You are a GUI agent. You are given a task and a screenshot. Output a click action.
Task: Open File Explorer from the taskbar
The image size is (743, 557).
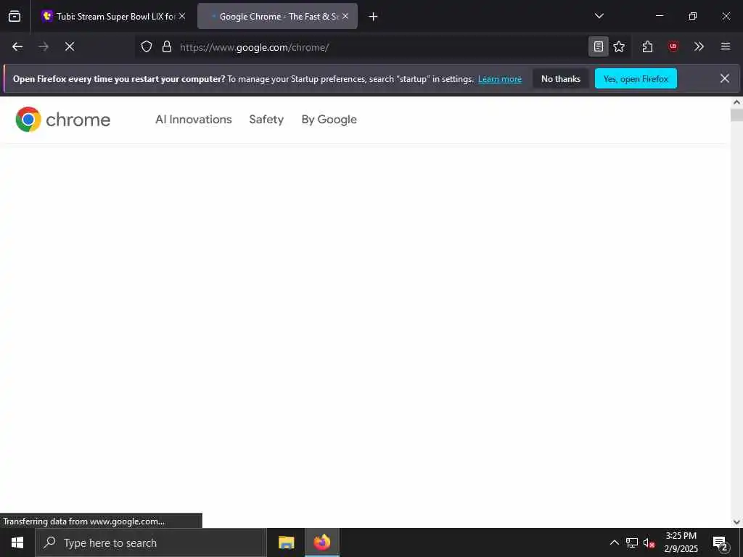[286, 542]
